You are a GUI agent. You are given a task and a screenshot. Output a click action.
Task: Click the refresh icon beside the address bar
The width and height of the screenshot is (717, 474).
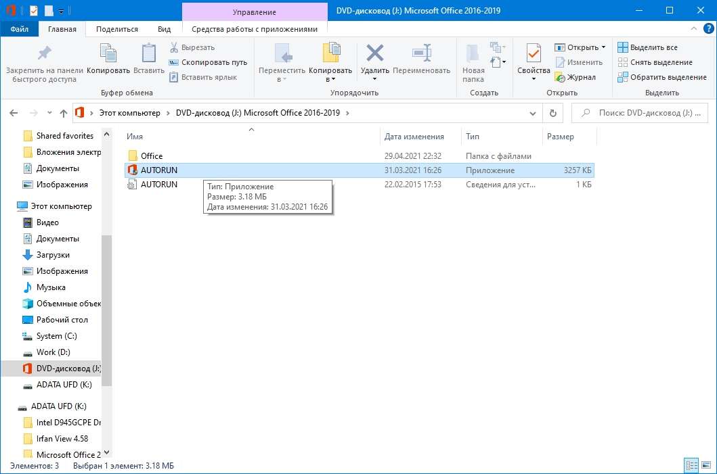[x=553, y=113]
